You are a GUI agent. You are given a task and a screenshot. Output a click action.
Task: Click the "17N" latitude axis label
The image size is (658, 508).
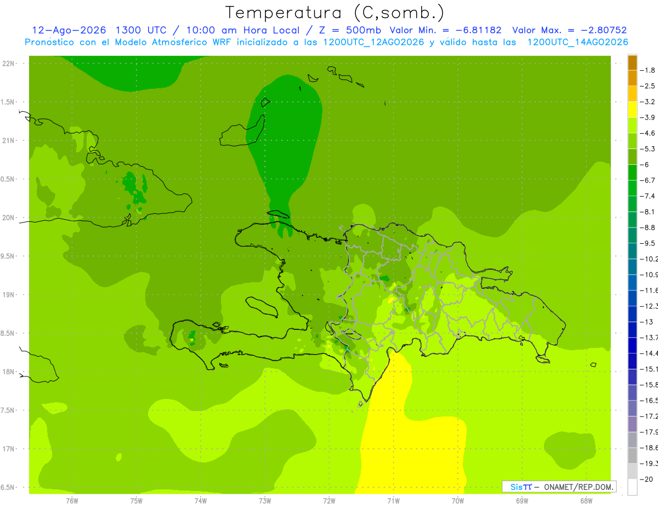tap(9, 449)
